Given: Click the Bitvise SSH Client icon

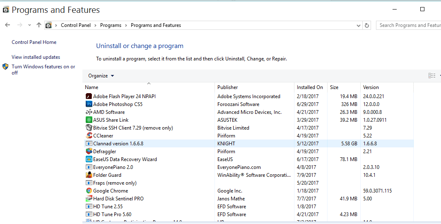Looking at the screenshot, I should pyautogui.click(x=89, y=128).
